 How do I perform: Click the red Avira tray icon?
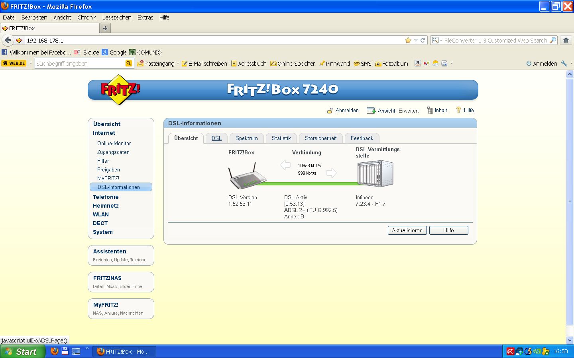(x=510, y=351)
